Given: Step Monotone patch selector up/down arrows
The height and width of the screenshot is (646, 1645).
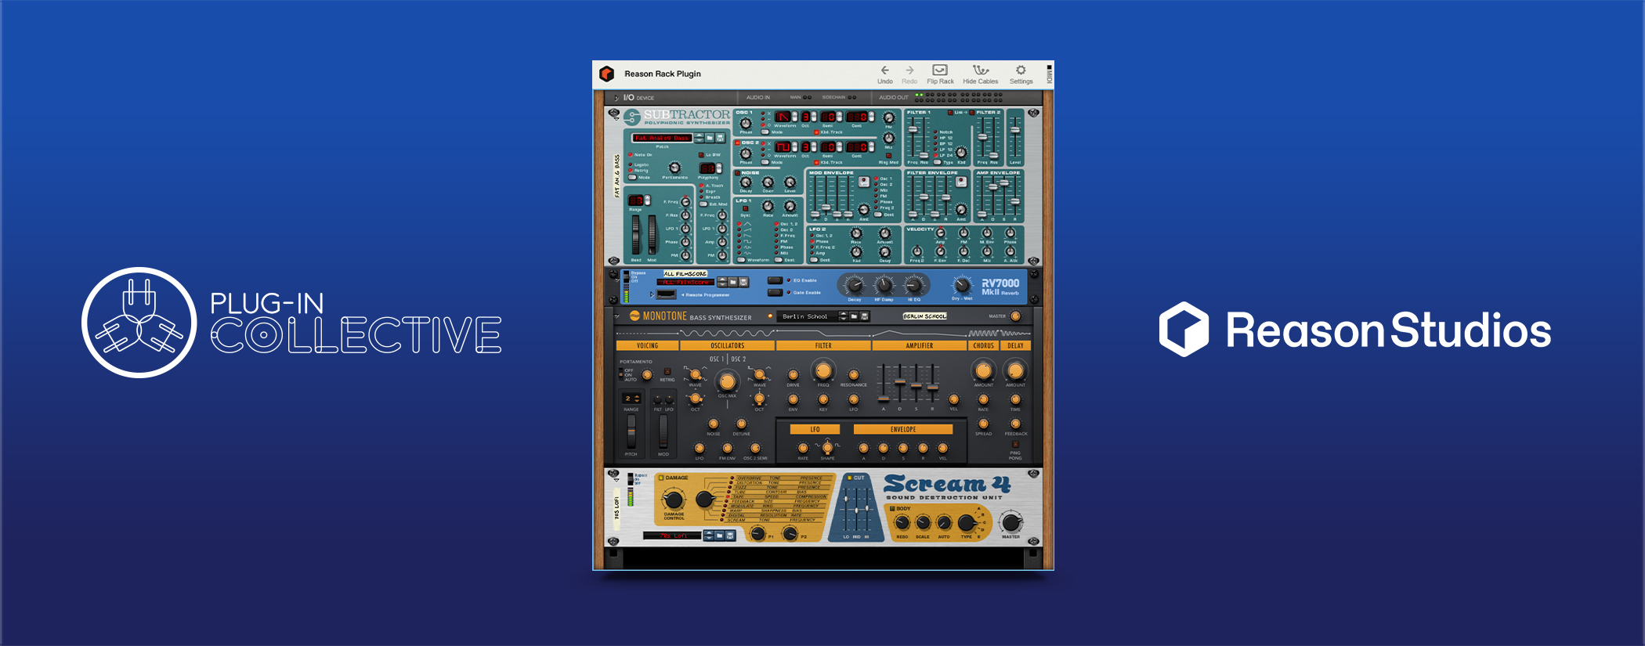Looking at the screenshot, I should [x=843, y=316].
